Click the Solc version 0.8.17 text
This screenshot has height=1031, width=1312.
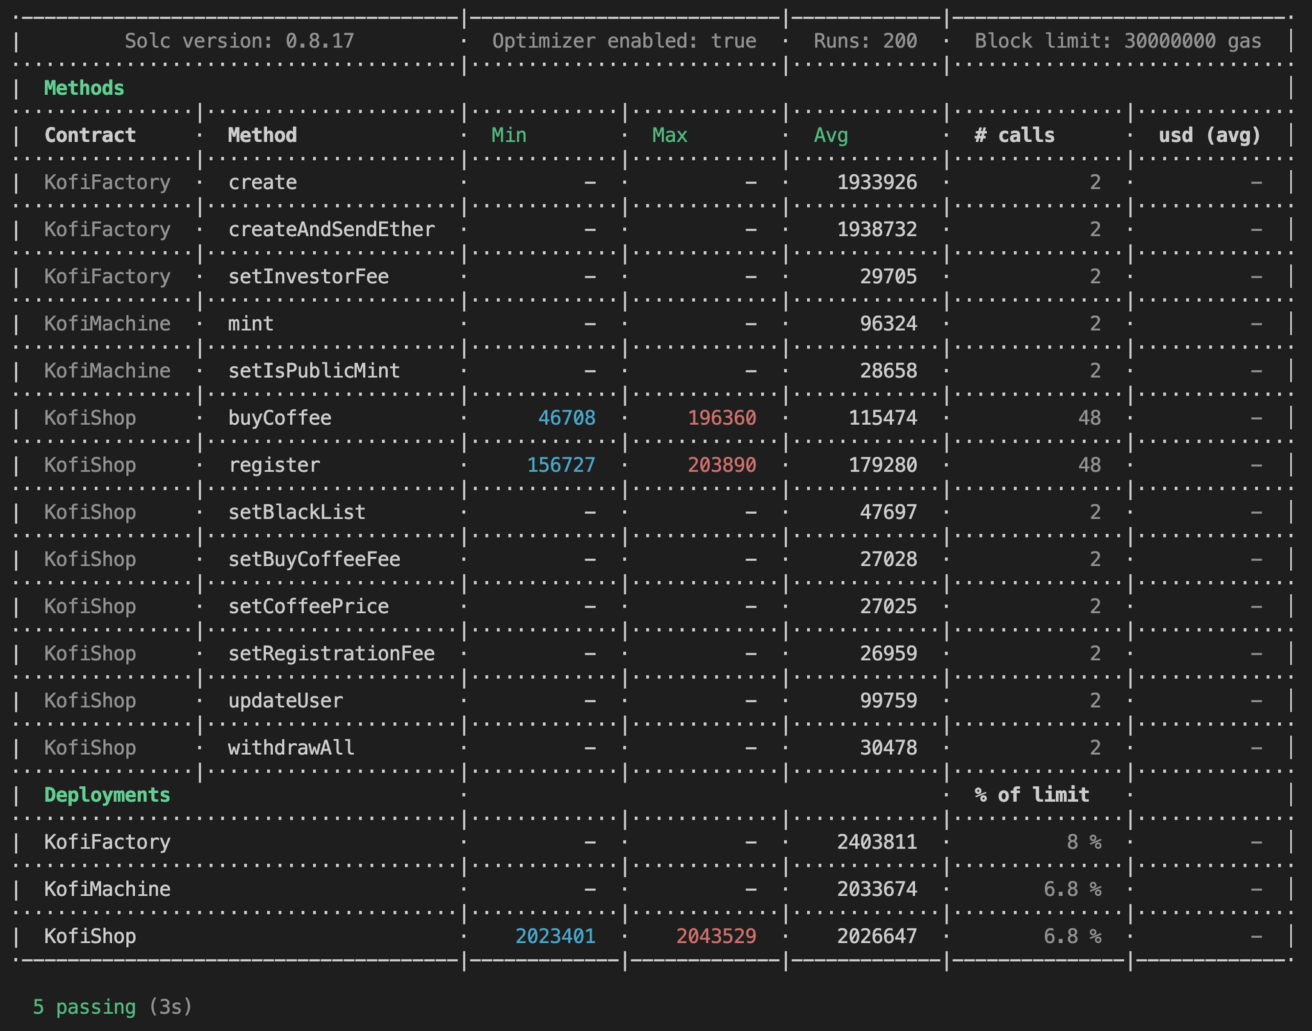[x=239, y=41]
